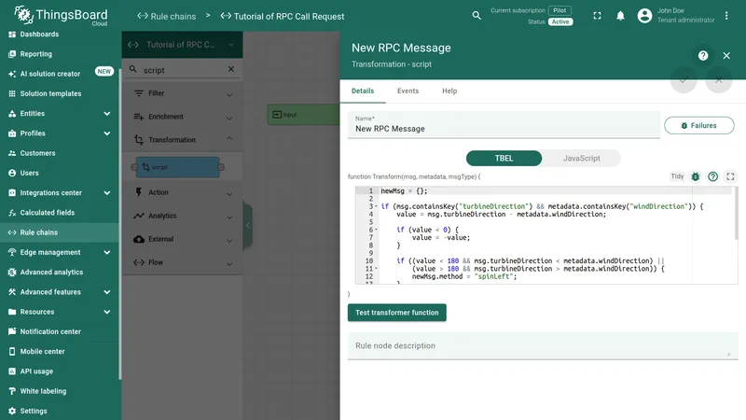Viewport: 746px width, 420px height.
Task: Click Tidy to format the code
Action: (x=677, y=176)
